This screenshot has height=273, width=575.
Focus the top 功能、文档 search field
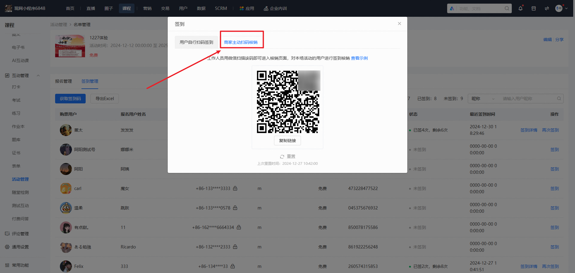479,8
